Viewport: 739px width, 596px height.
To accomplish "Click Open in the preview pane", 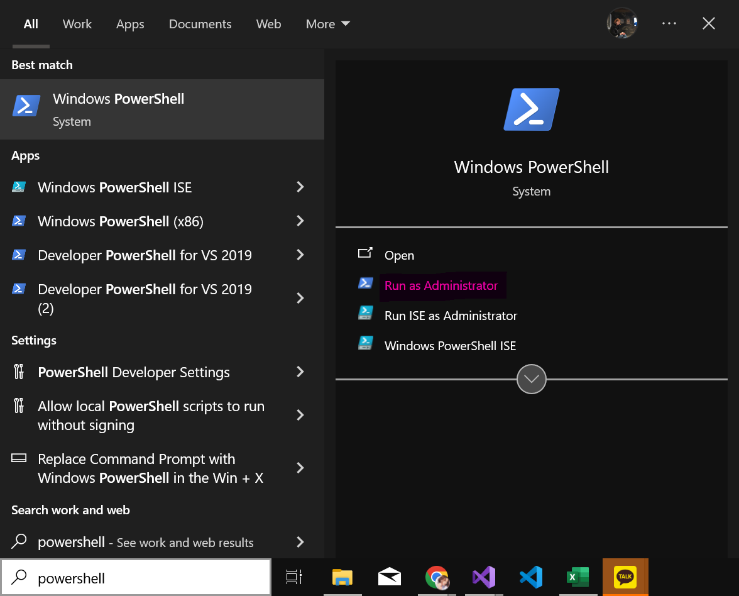I will click(x=399, y=255).
